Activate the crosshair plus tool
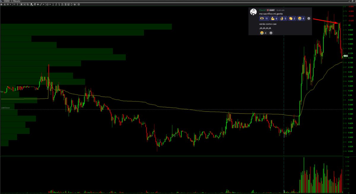The image size is (356, 194). 38,4
